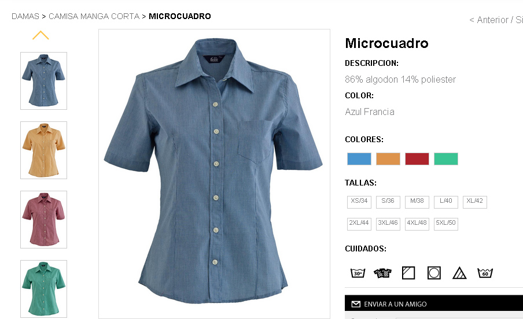This screenshot has width=523, height=319.
Task: Click the bleach triangle care icon
Action: (x=459, y=273)
